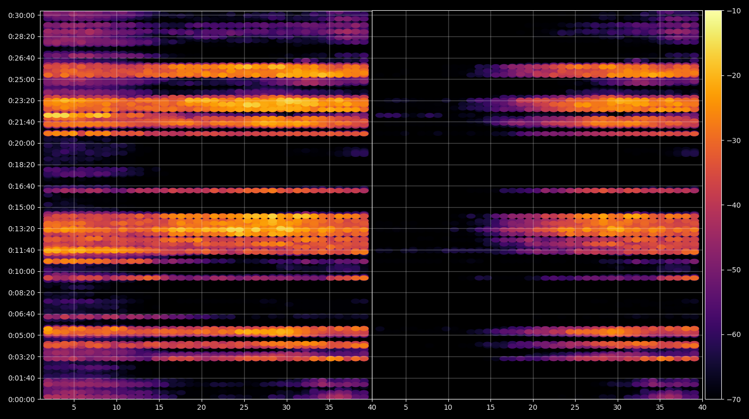
Task: Click the −60 colorbar tick label
Action: (734, 334)
